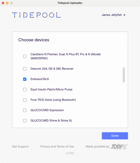Click the Tidepool logo

point(36,15)
